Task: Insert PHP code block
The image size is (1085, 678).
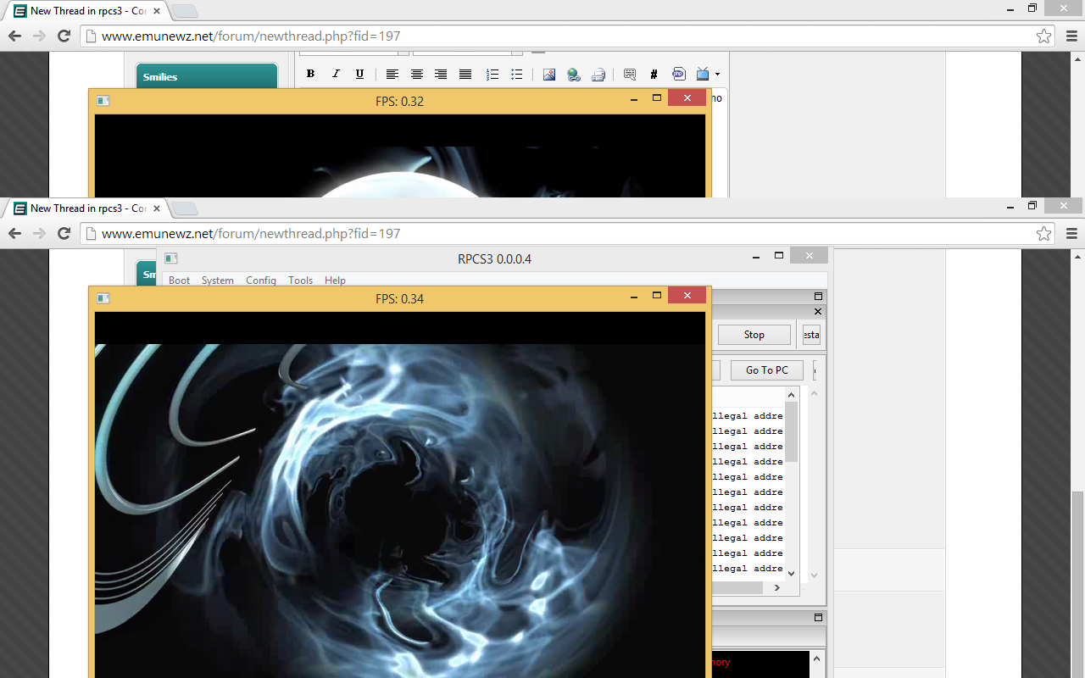Action: [x=678, y=75]
